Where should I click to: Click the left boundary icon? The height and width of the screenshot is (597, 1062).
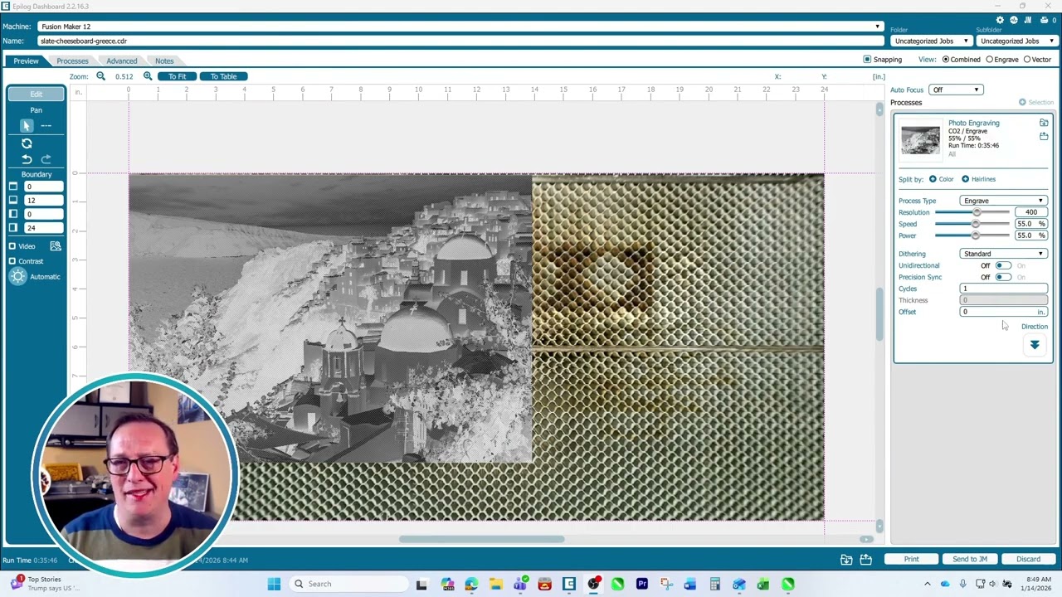tap(12, 214)
